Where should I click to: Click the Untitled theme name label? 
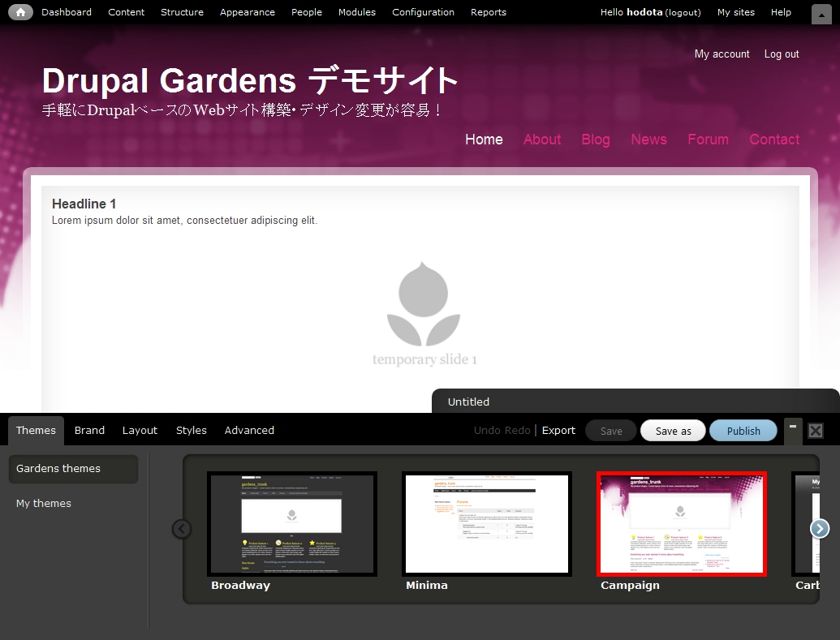[x=468, y=402]
